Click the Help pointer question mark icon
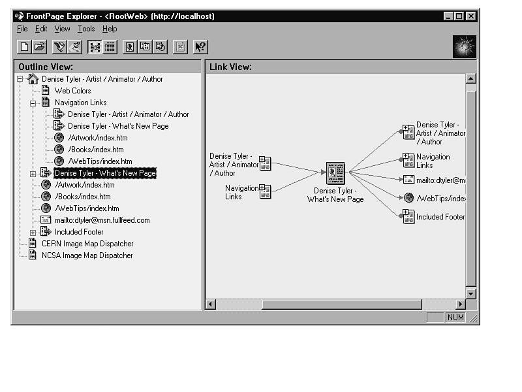The height and width of the screenshot is (392, 522). coord(200,46)
